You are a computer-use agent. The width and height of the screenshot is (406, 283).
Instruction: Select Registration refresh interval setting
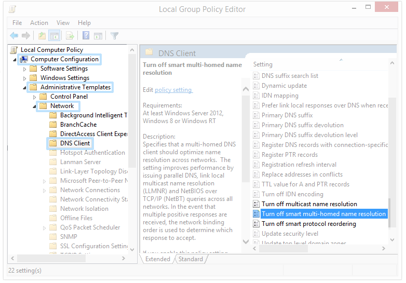point(299,165)
